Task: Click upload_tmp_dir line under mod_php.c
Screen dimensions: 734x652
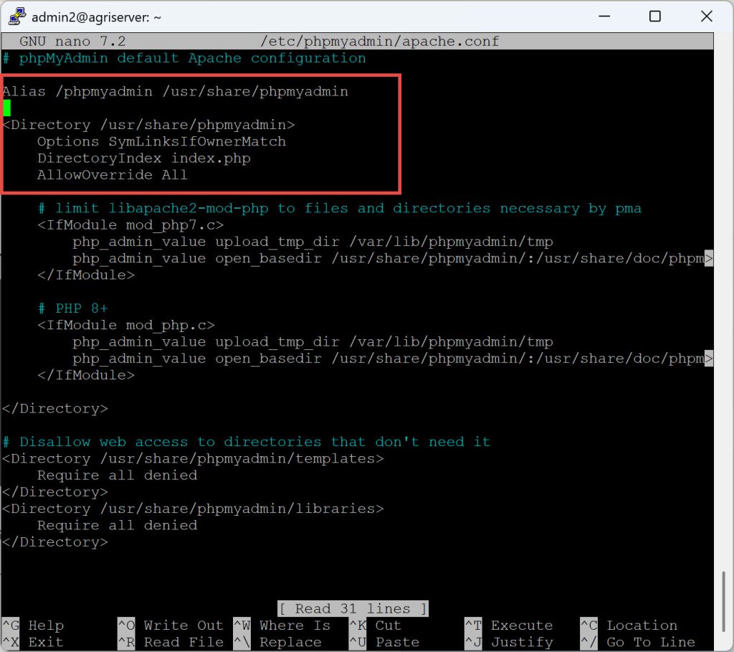Action: pos(313,342)
